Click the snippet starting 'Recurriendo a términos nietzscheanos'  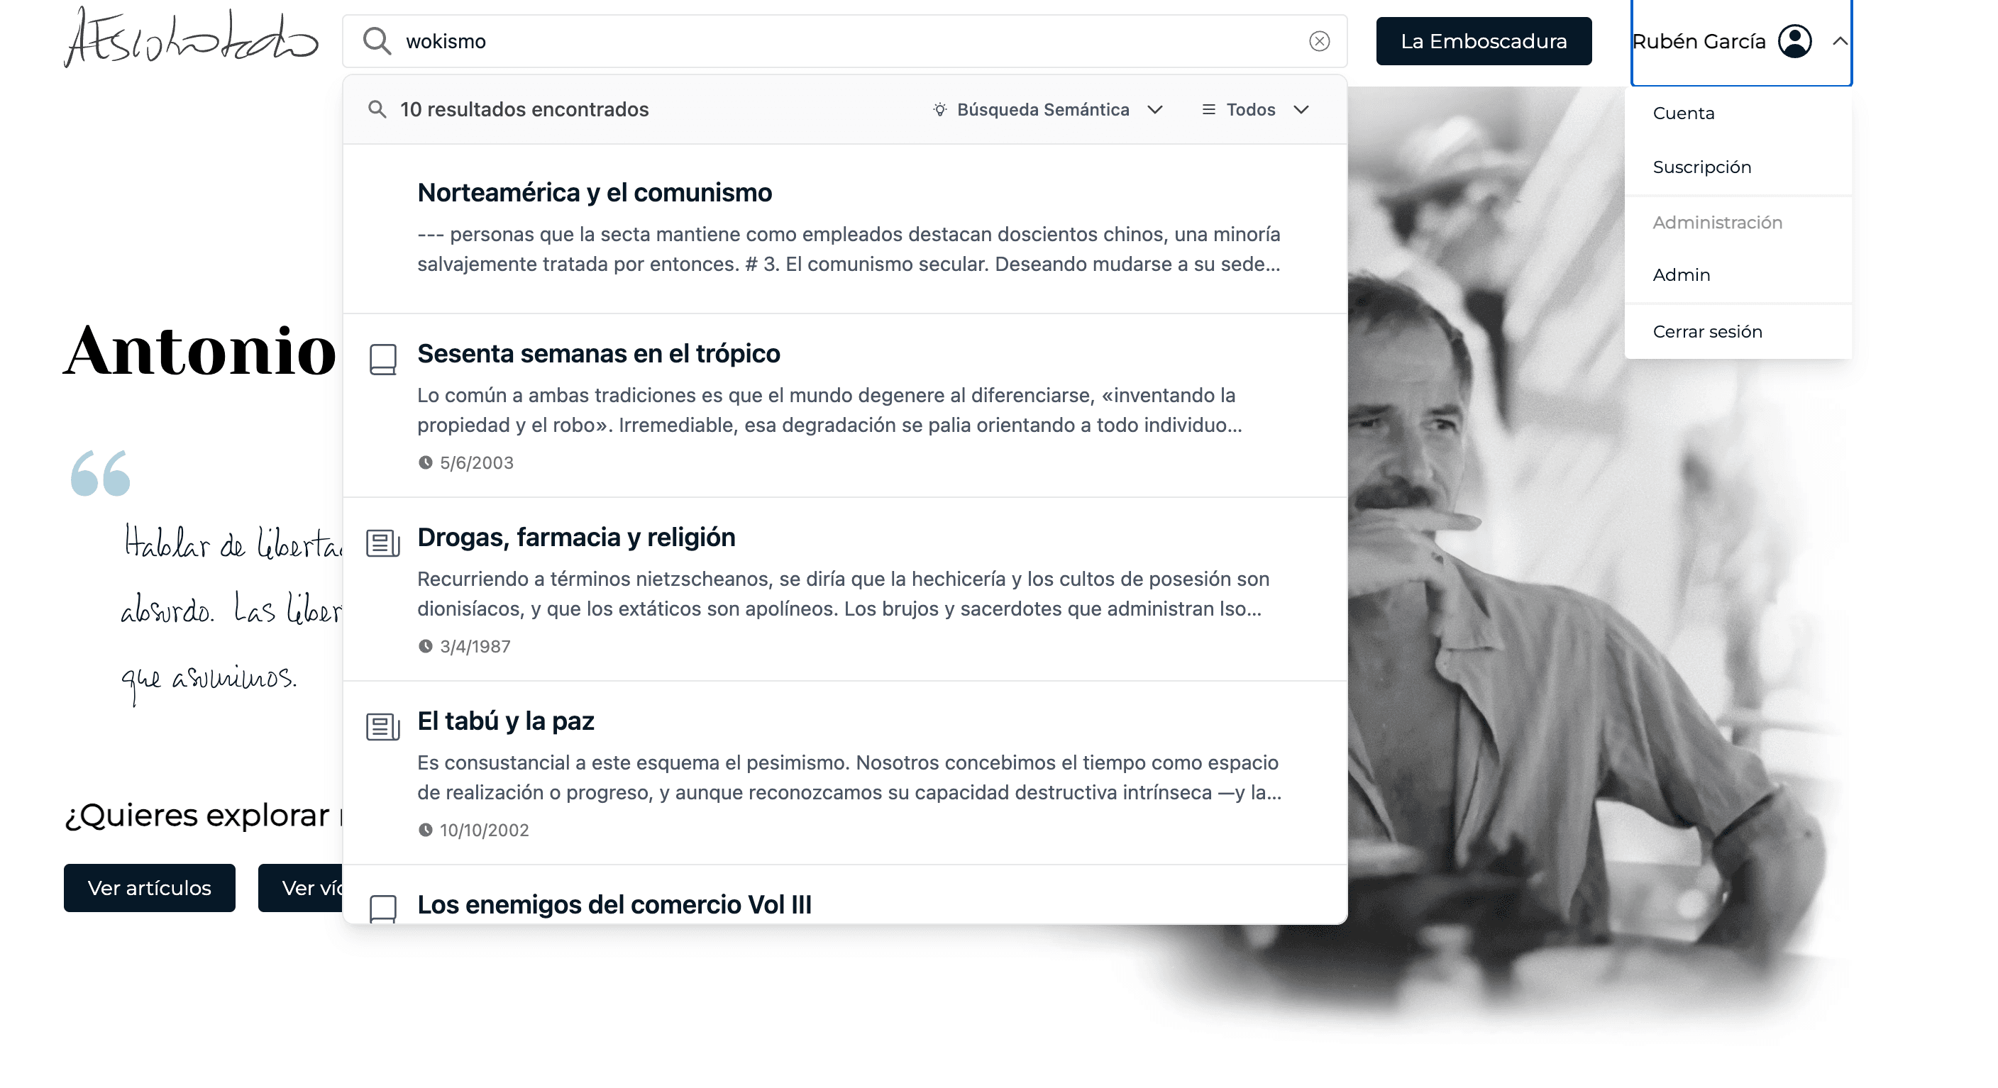[x=842, y=594]
